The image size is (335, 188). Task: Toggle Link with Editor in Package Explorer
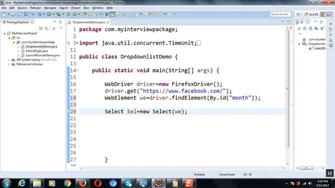pyautogui.click(x=47, y=28)
